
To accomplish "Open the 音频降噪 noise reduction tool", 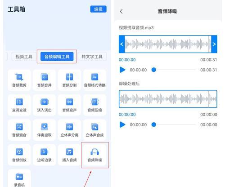I will (95, 155).
